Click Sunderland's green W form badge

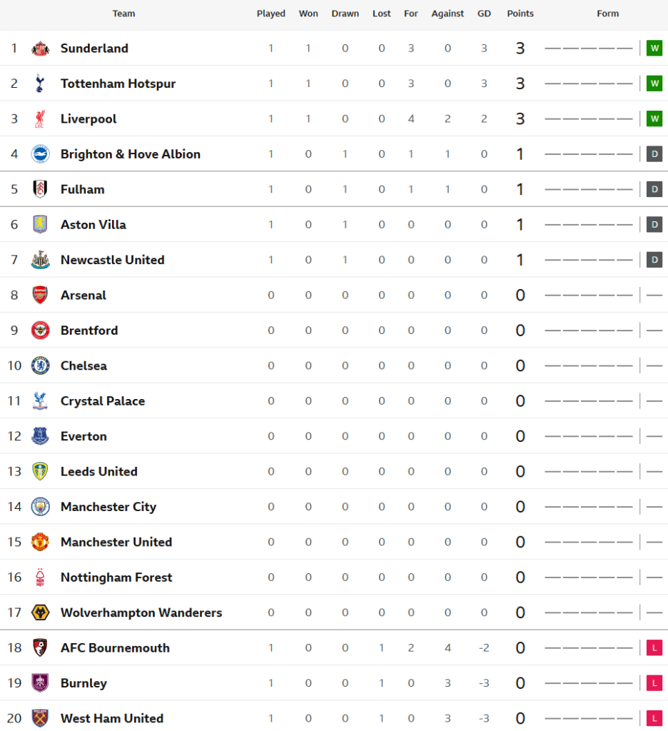(x=654, y=48)
